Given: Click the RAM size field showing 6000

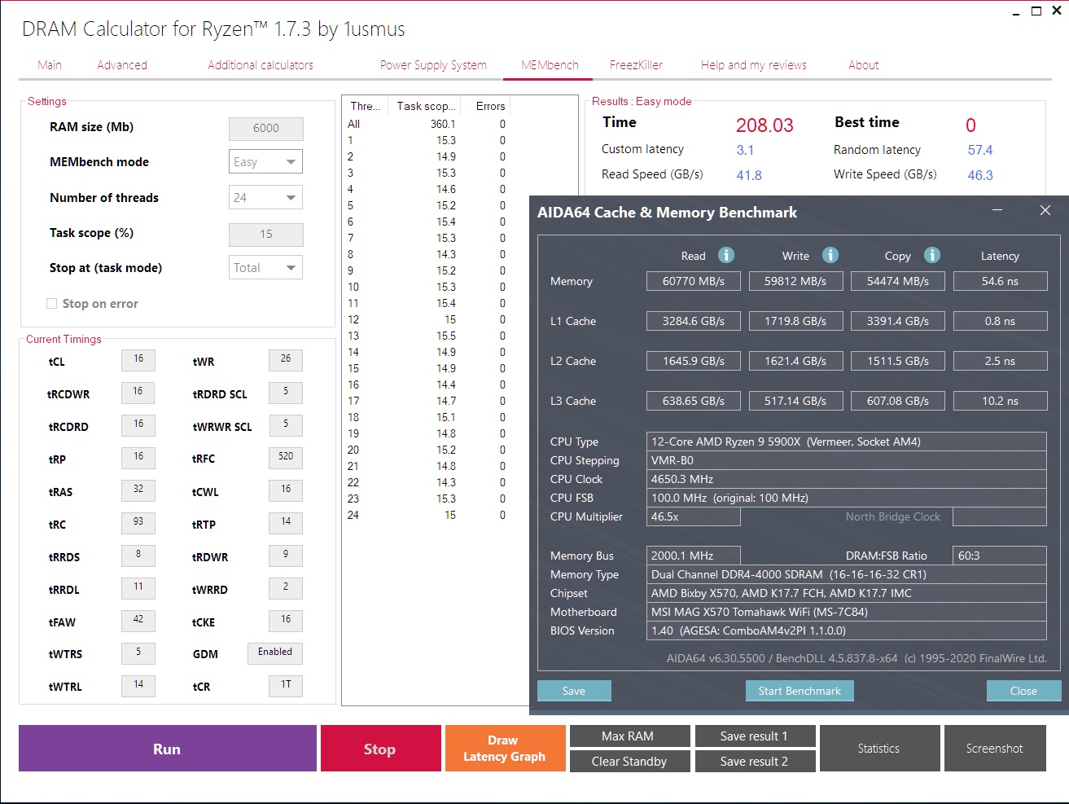Looking at the screenshot, I should coord(266,129).
